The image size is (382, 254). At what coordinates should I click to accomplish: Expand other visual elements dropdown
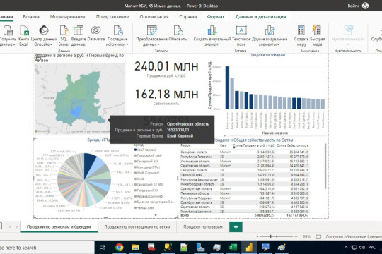coord(270,35)
